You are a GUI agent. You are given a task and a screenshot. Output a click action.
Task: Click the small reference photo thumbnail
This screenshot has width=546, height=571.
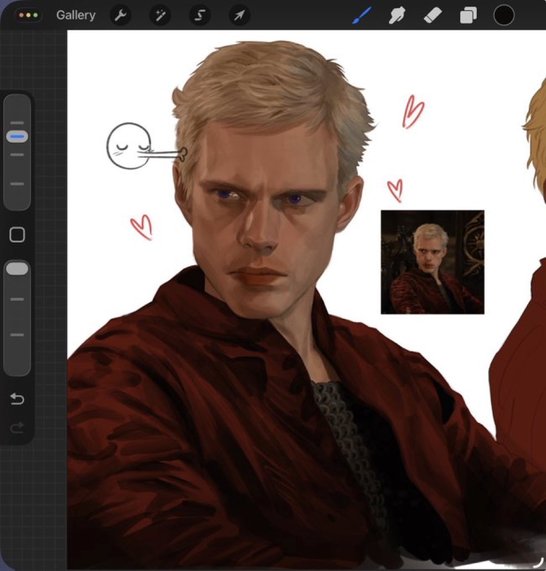pos(432,262)
